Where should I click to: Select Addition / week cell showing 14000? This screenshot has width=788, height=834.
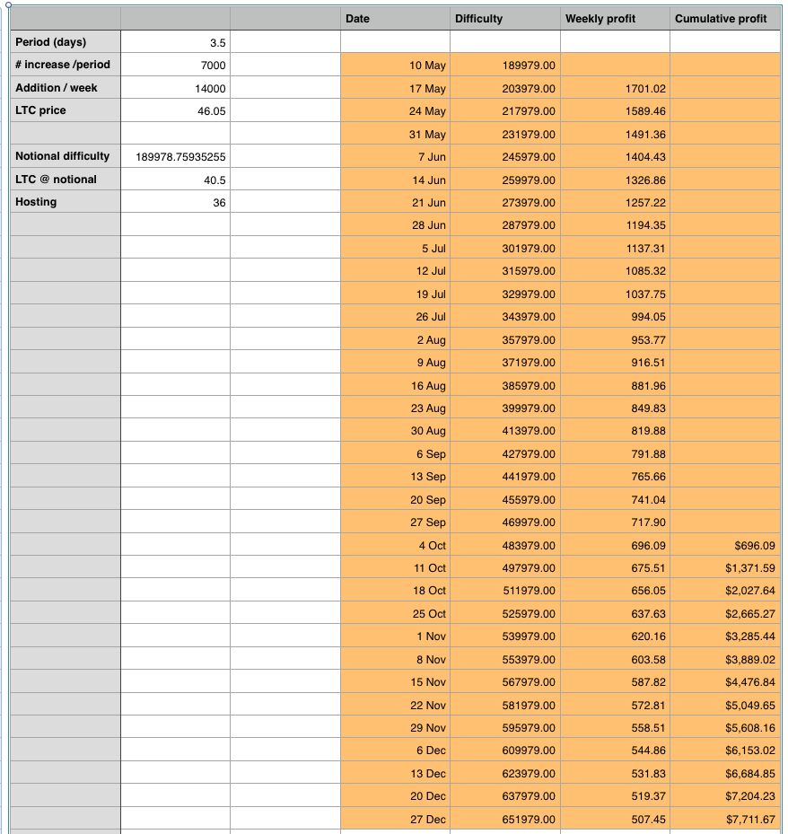coord(176,87)
